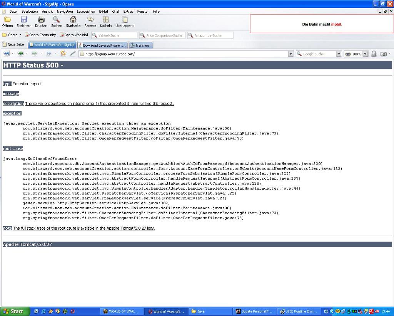Click the rewind navigation button
The height and width of the screenshot is (316, 394).
pos(6,54)
